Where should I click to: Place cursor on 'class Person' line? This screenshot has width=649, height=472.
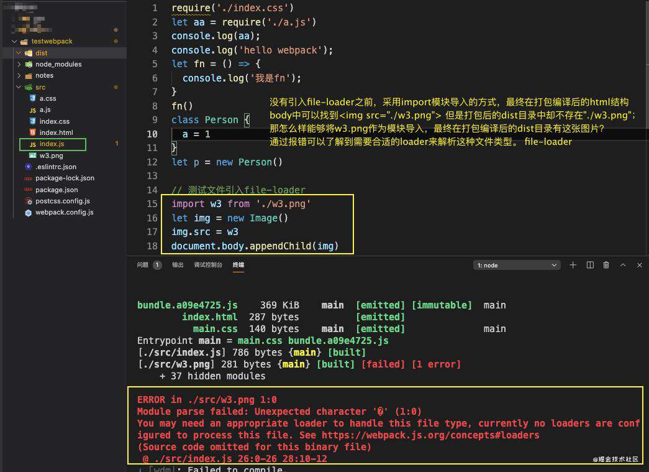(211, 120)
